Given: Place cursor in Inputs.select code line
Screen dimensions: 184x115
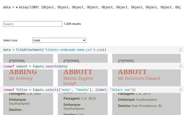Looking at the screenshot, I should (x=69, y=90).
